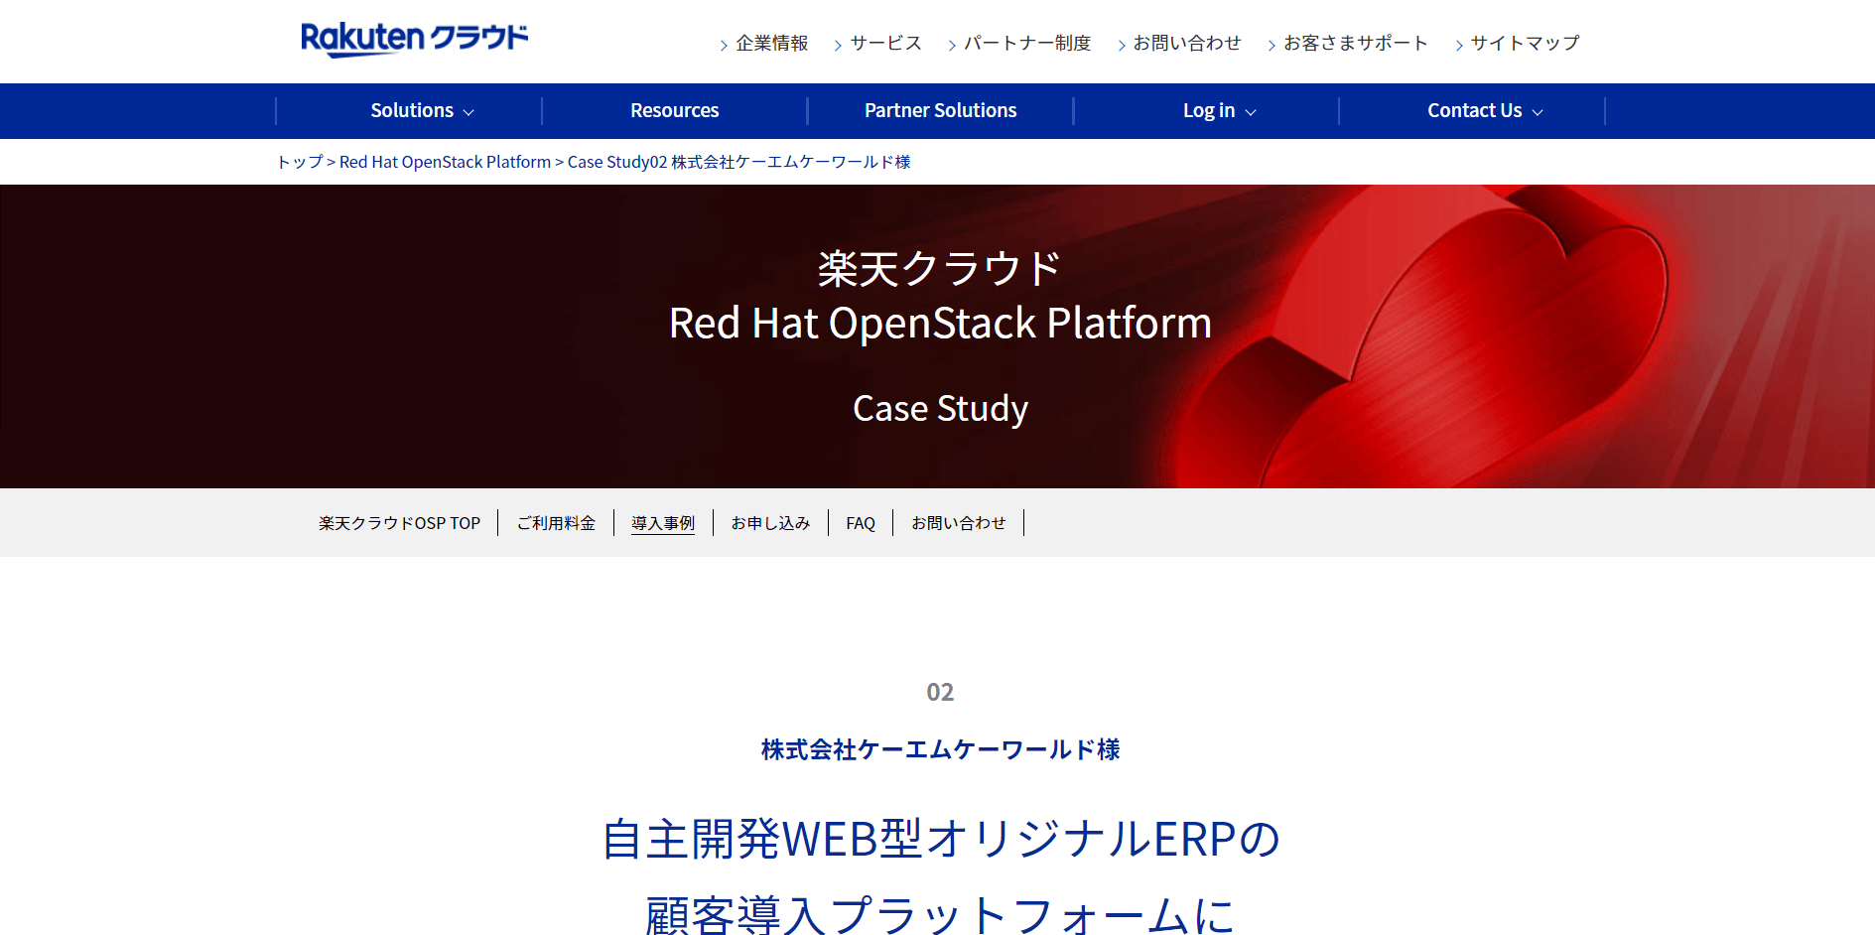Viewport: 1875px width, 935px height.
Task: Open Partner Solutions in navigation bar
Action: pos(941,111)
